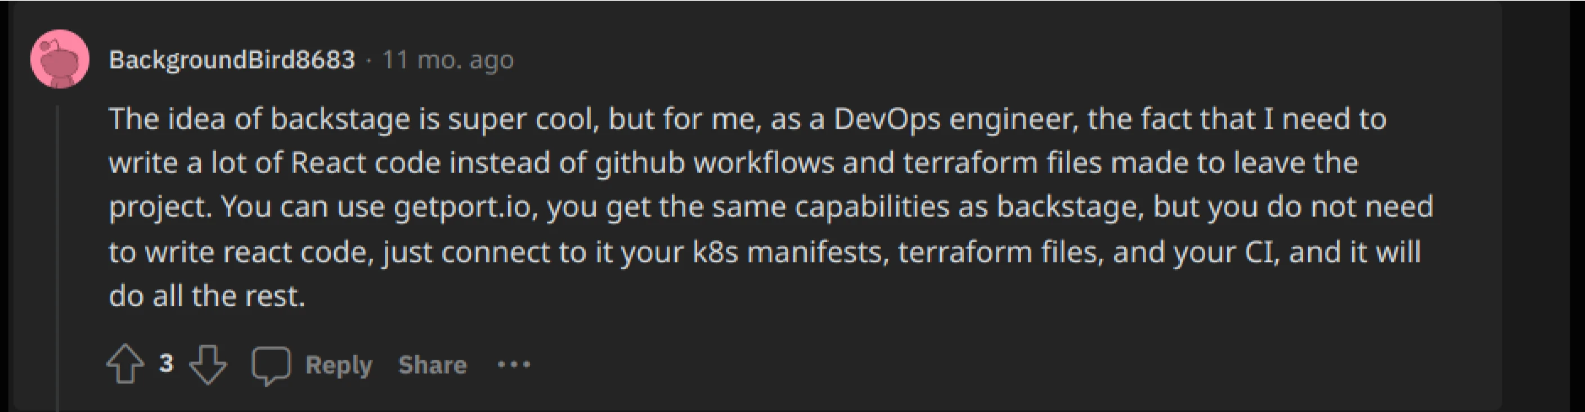Collapse the thread using the vertical line
This screenshot has height=412, width=1585.
pos(58,258)
